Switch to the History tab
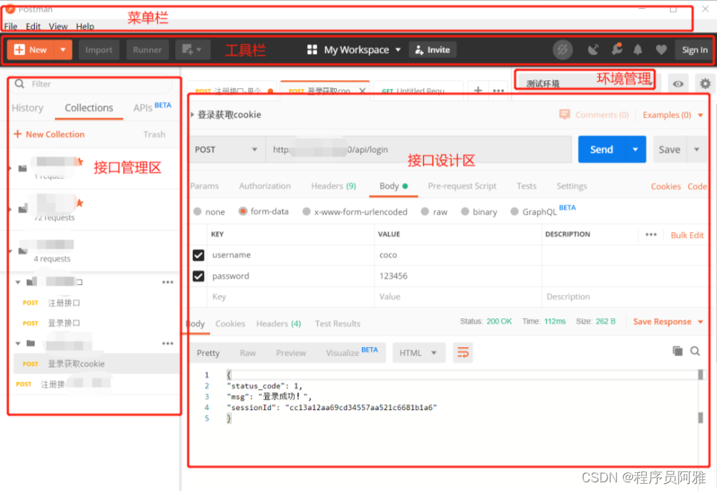Image resolution: width=717 pixels, height=491 pixels. point(28,108)
